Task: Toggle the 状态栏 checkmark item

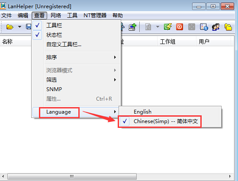Action: pos(76,35)
